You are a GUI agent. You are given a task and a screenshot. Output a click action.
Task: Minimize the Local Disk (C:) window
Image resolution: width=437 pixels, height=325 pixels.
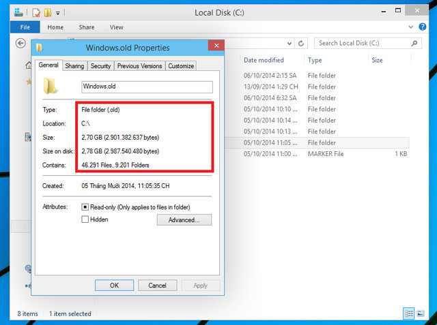[384, 12]
